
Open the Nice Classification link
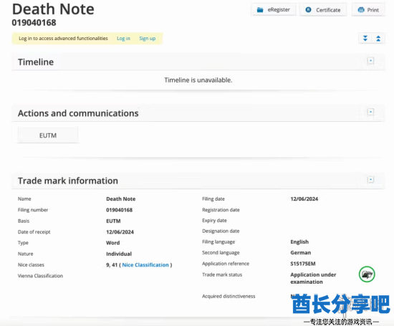pyautogui.click(x=145, y=265)
